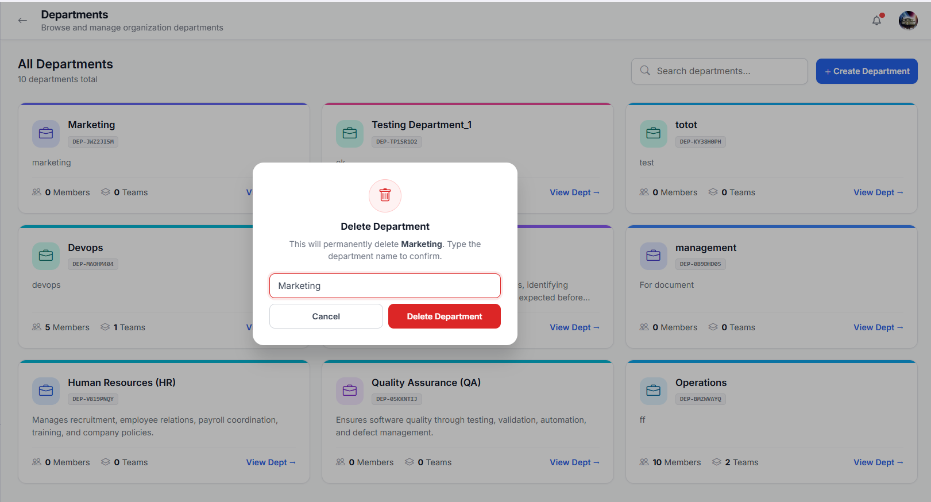
Task: Click the DEP-TP15R102 code badge
Action: point(397,142)
